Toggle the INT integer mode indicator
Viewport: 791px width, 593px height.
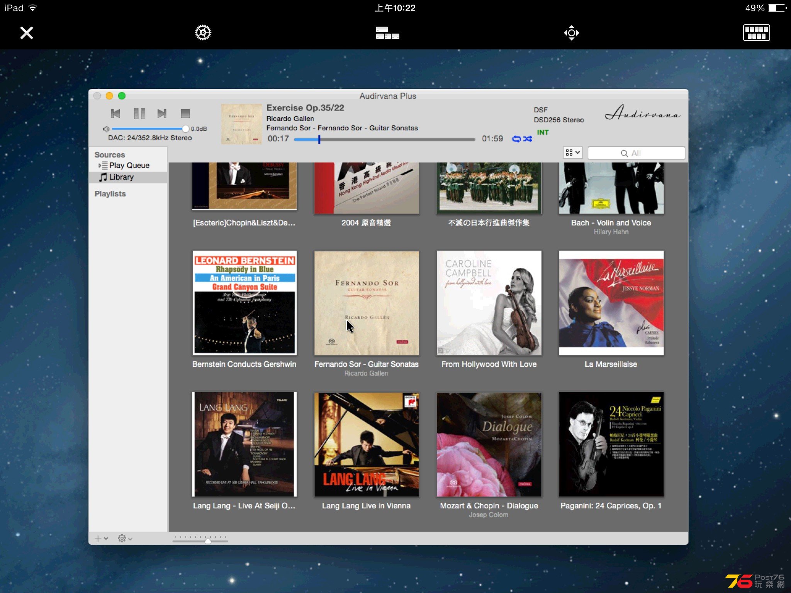[542, 132]
